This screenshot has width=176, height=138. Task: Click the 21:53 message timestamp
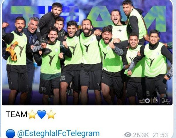(x=160, y=135)
